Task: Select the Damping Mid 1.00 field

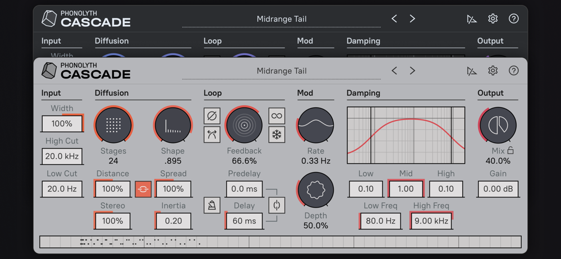Action: (406, 188)
